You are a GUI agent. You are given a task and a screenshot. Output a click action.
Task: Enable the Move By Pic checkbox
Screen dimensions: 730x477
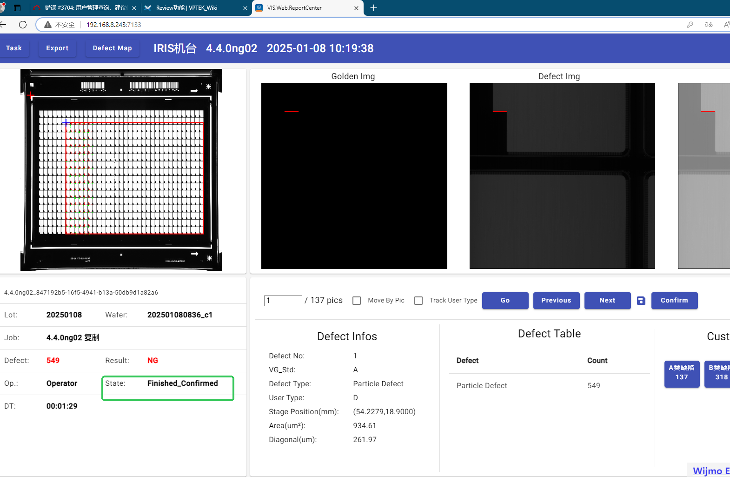click(357, 301)
